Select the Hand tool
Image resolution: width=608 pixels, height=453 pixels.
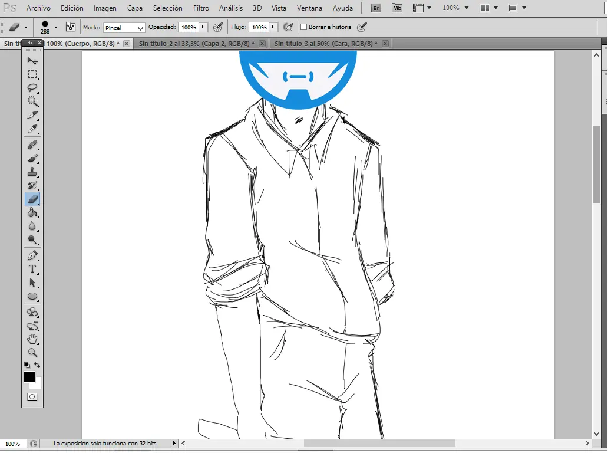32,339
